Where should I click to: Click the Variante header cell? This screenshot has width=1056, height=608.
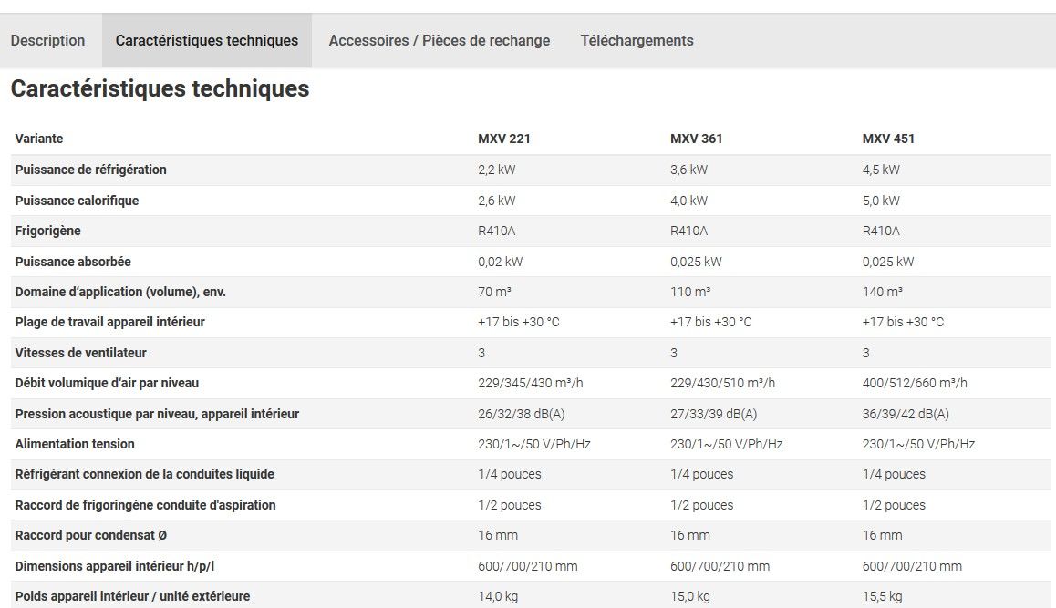click(39, 139)
